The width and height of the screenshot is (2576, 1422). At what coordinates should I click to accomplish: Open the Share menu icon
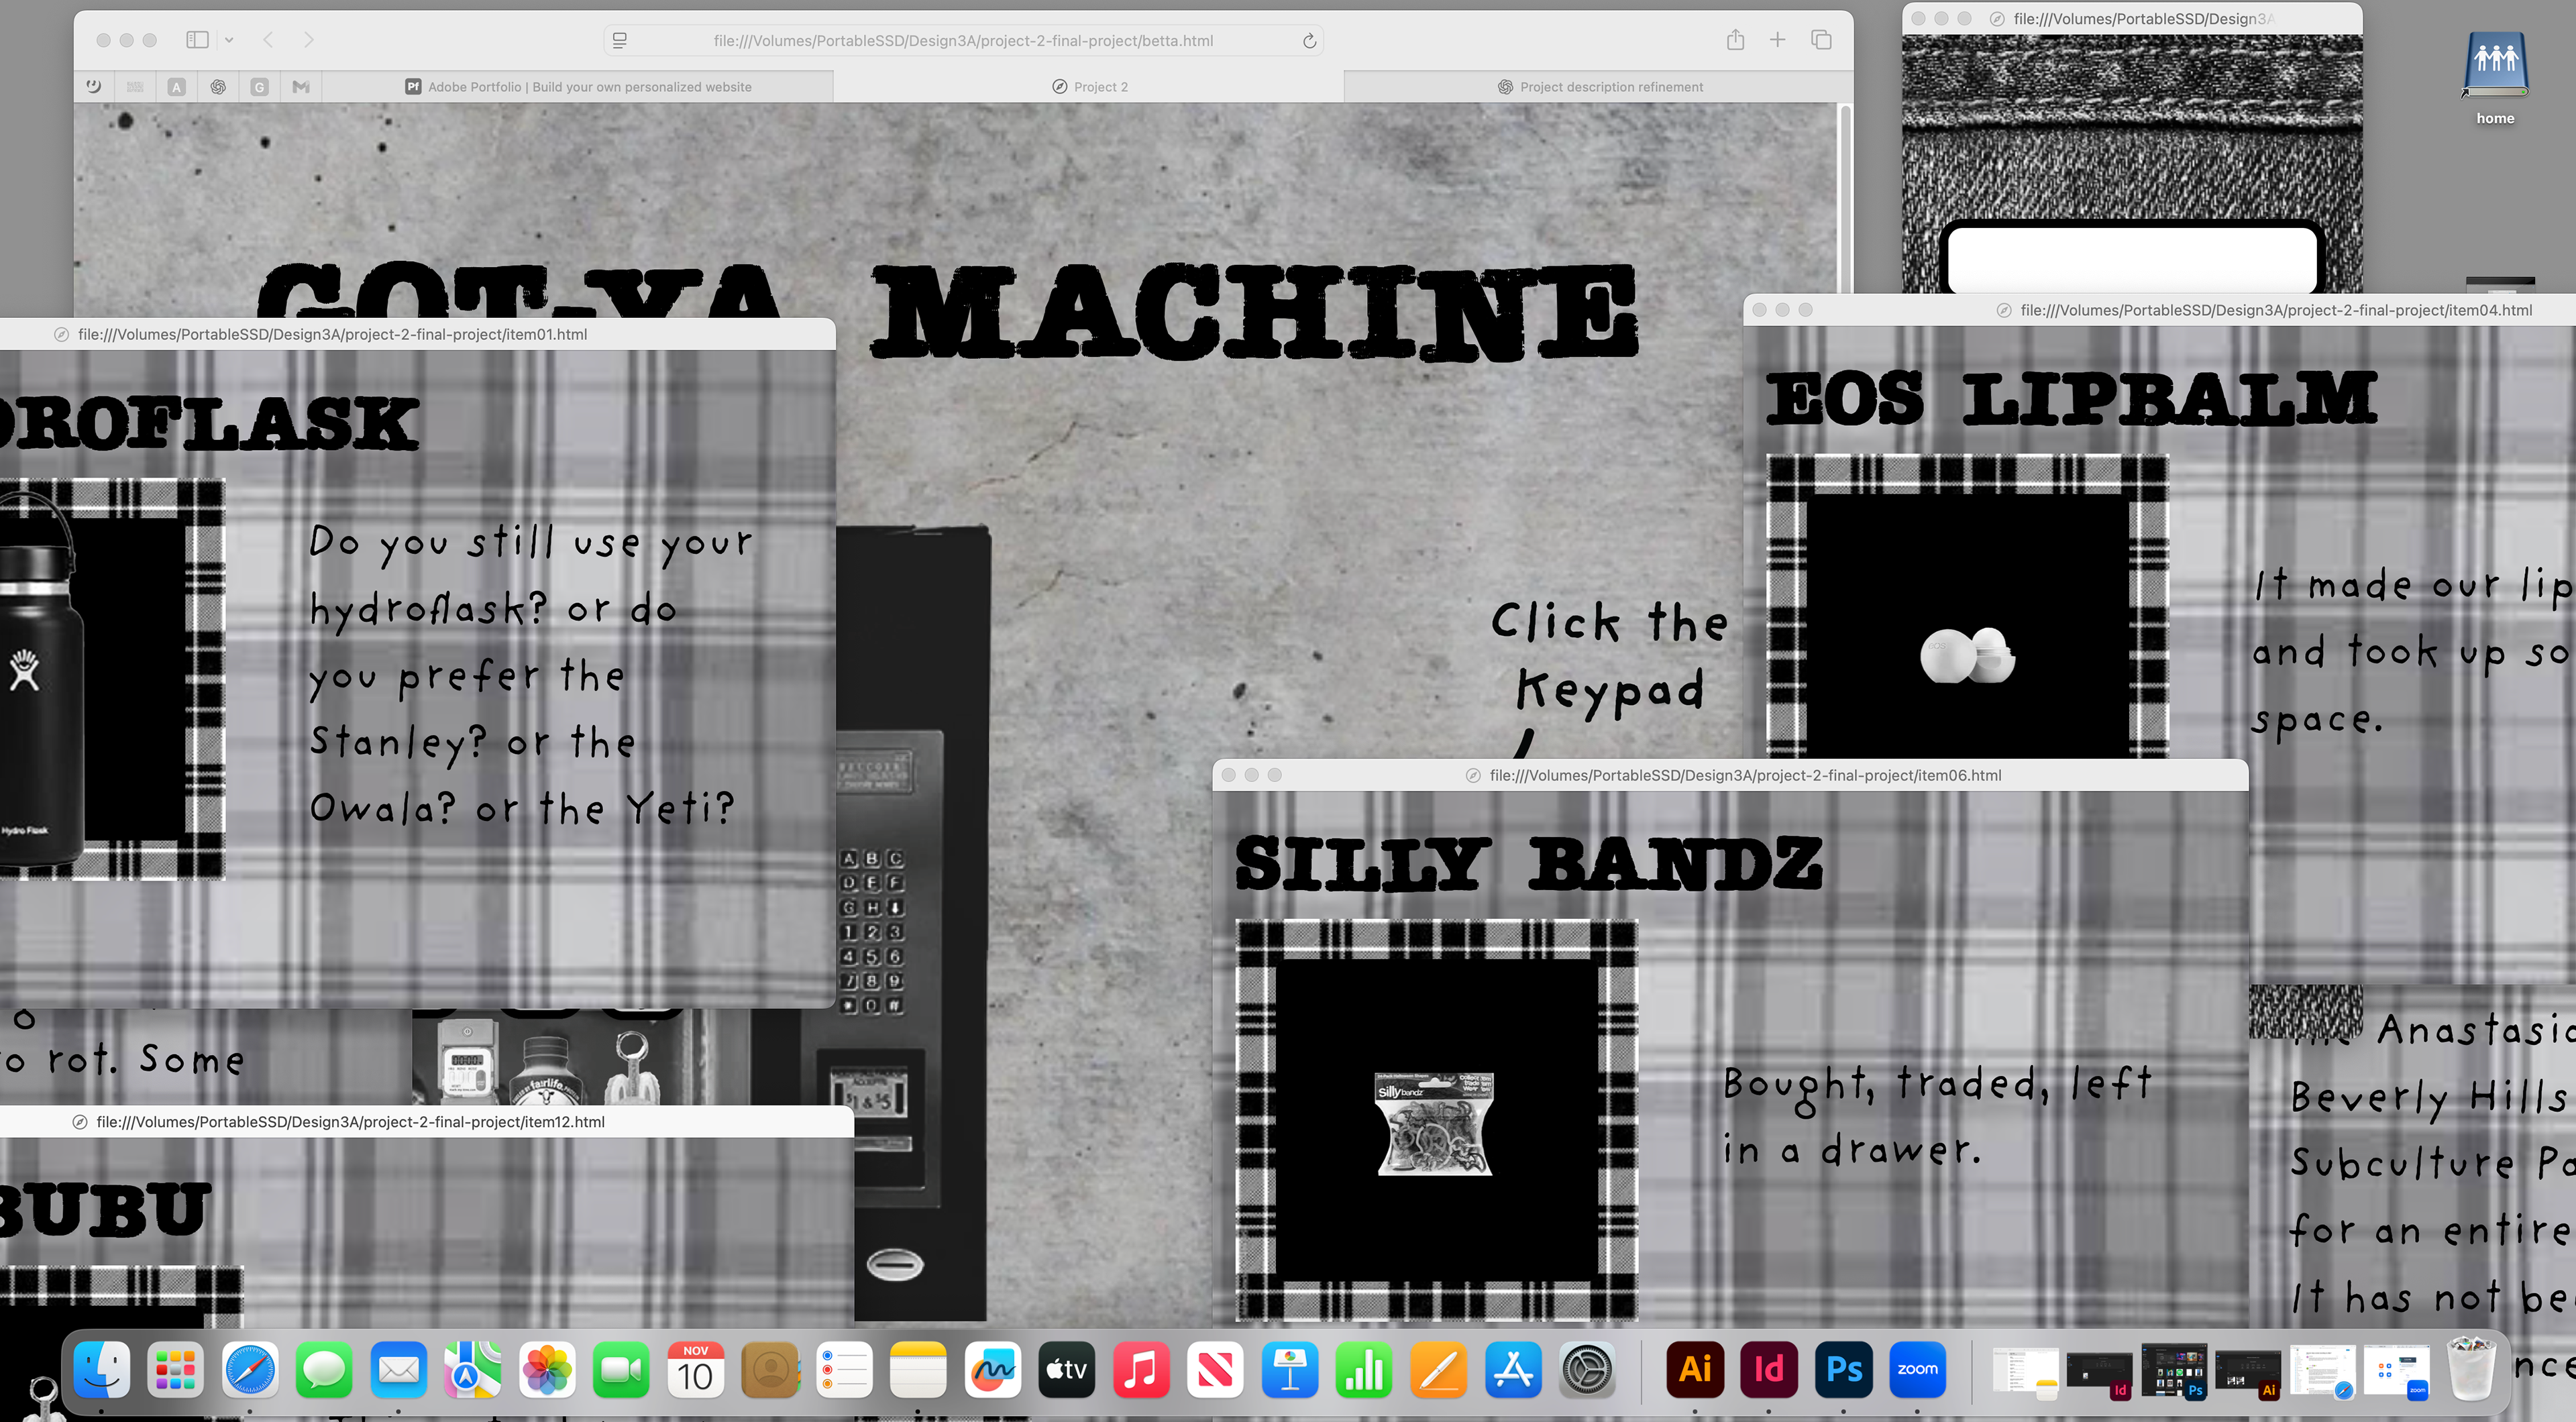(x=1735, y=40)
